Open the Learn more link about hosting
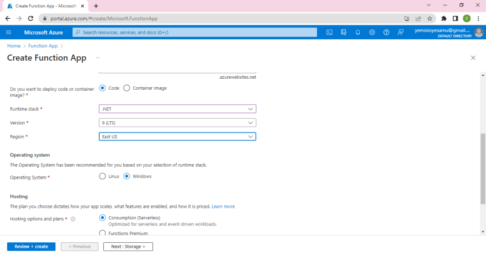Screen dimensions: 486x258 [223, 207]
